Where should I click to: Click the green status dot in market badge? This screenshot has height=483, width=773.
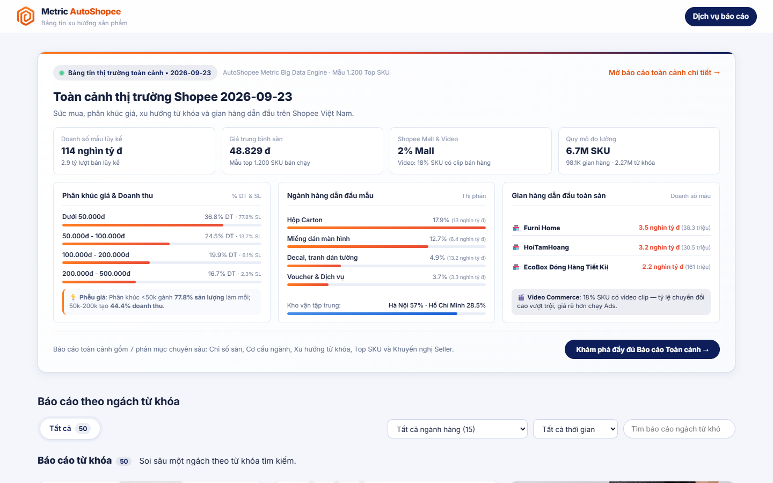[62, 73]
